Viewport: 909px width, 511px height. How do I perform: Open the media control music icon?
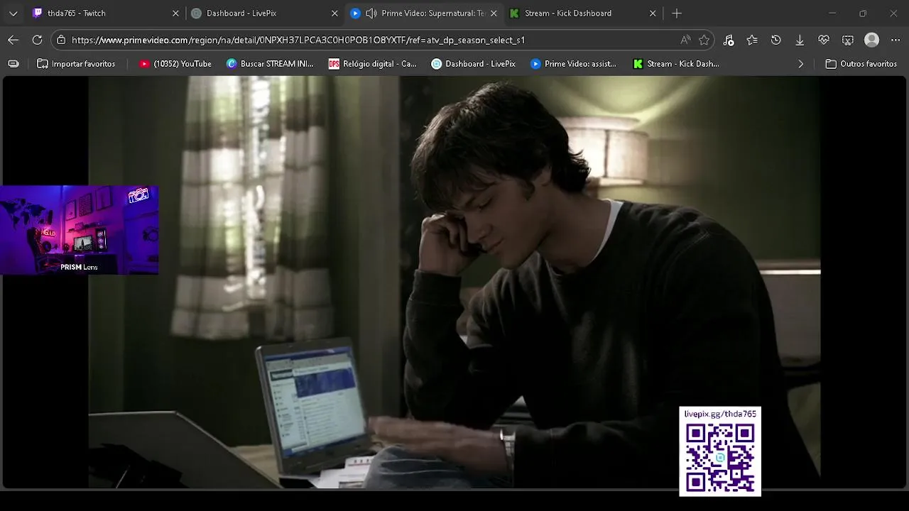click(x=728, y=40)
